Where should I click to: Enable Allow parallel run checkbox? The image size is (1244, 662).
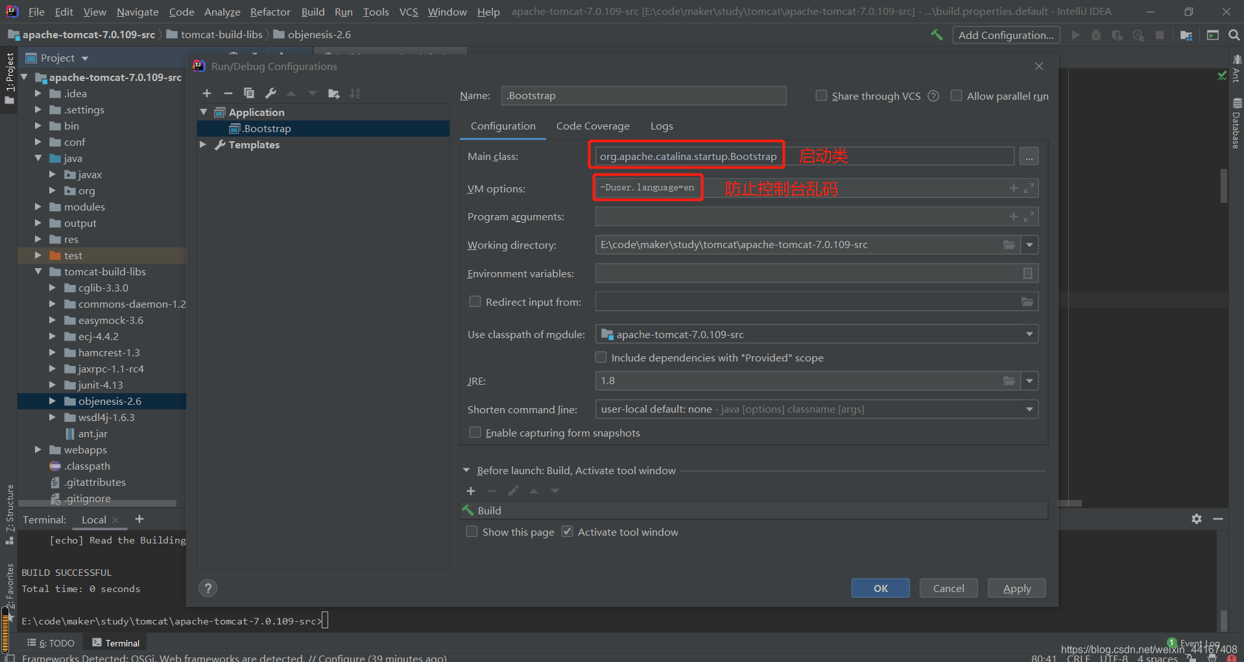(x=956, y=96)
